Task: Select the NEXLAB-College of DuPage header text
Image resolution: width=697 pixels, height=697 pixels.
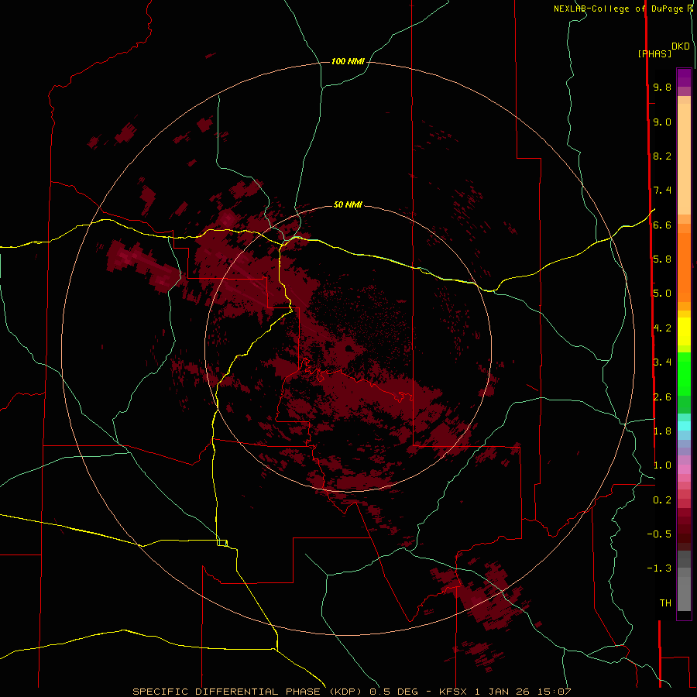Action: [618, 9]
